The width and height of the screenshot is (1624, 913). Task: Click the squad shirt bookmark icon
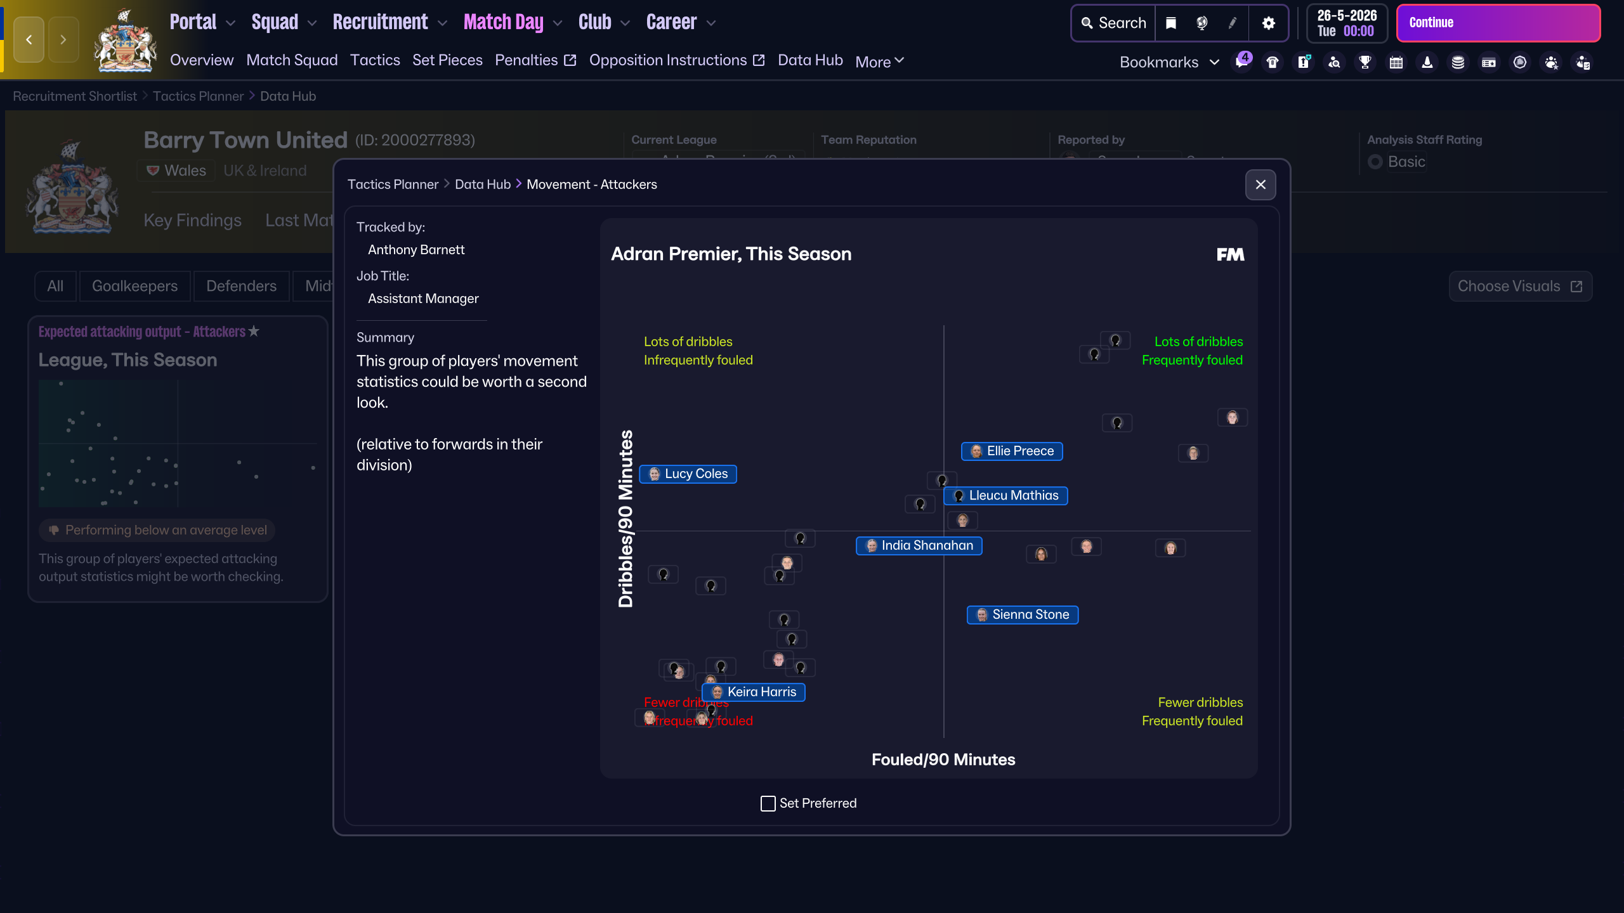coord(1273,62)
